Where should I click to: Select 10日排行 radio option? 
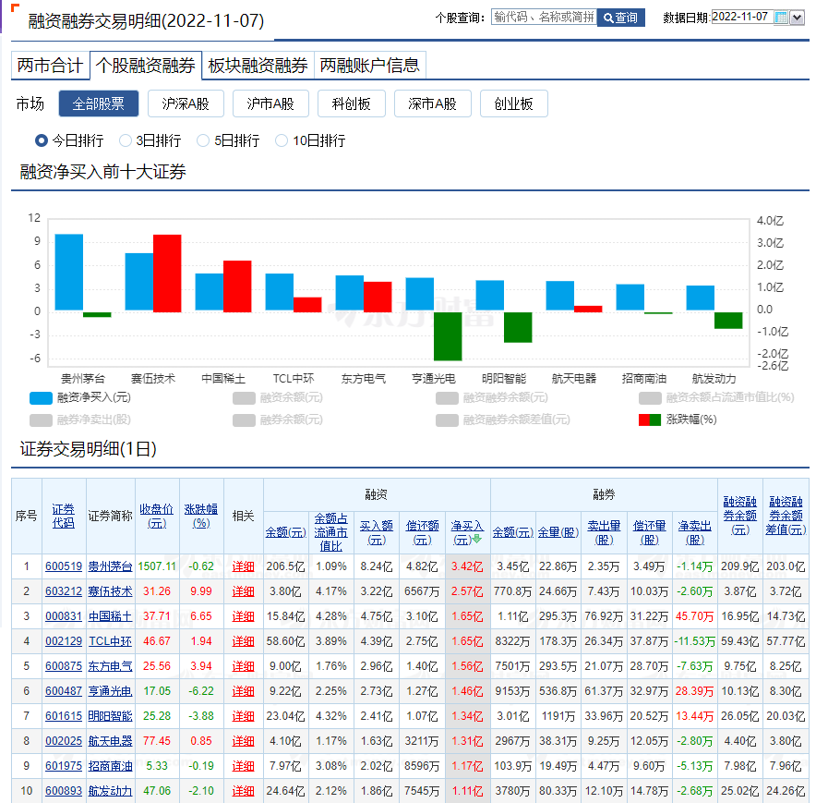282,141
